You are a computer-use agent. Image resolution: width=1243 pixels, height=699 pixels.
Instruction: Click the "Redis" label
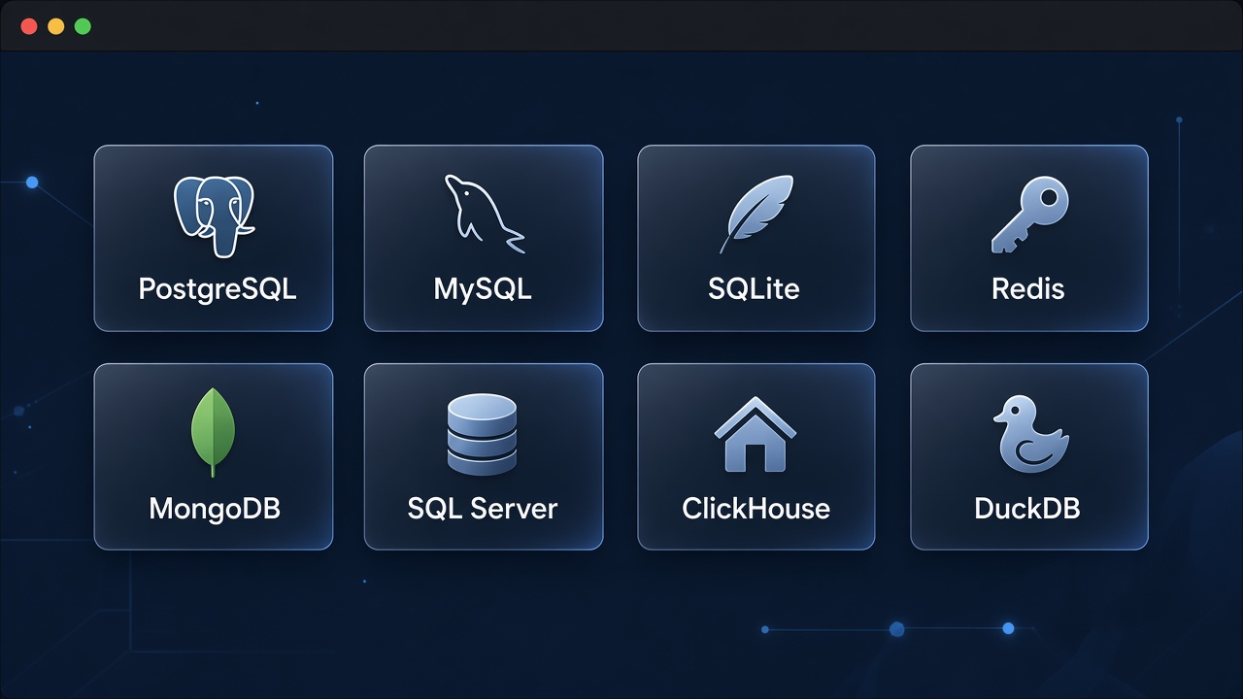(x=1028, y=288)
